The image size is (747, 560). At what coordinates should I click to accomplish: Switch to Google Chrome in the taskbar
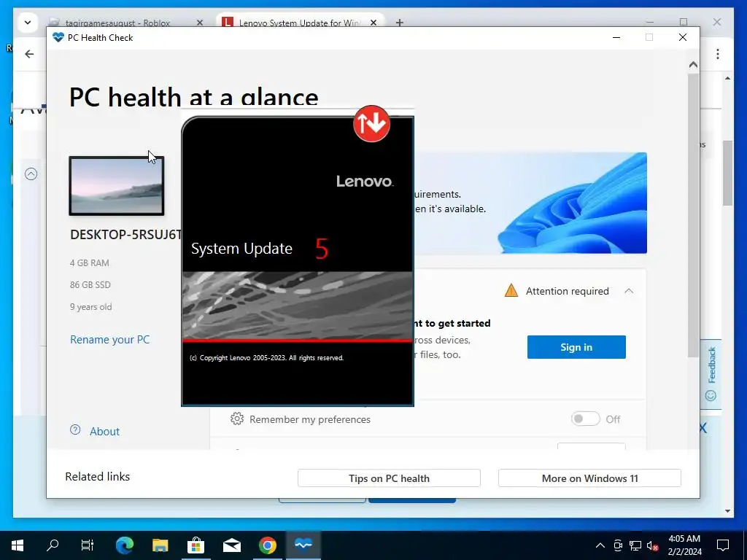(267, 545)
